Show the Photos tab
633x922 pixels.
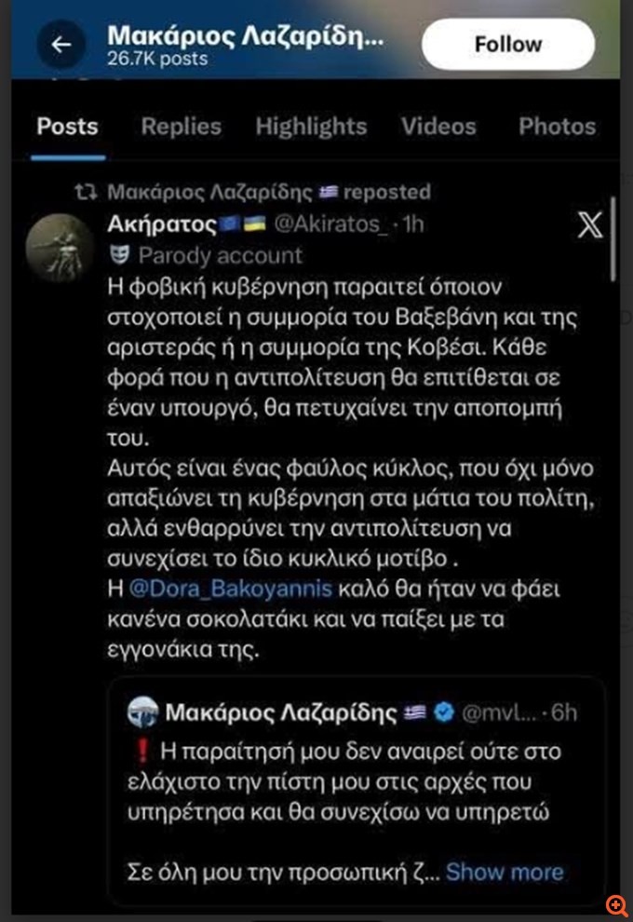[x=557, y=127]
